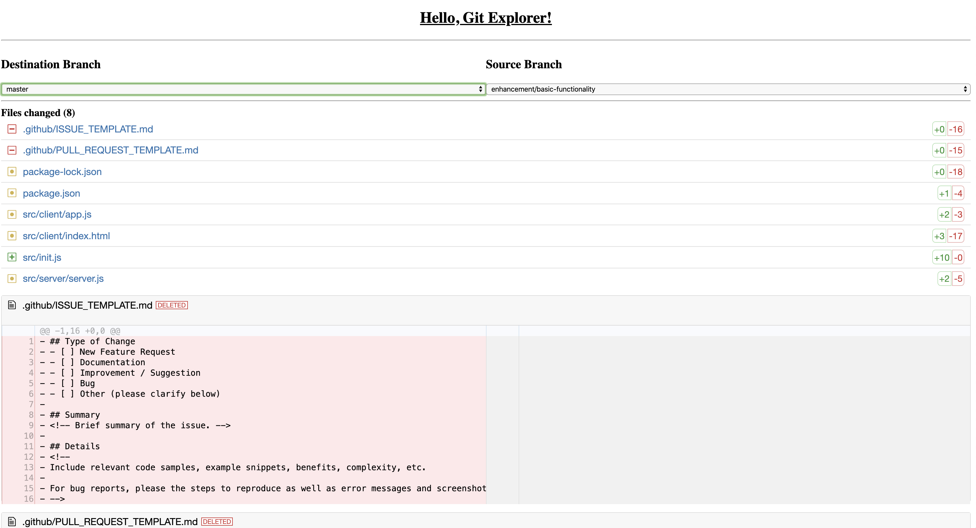The image size is (976, 528).
Task: Click the -17 deletions badge for index.html
Action: click(956, 236)
